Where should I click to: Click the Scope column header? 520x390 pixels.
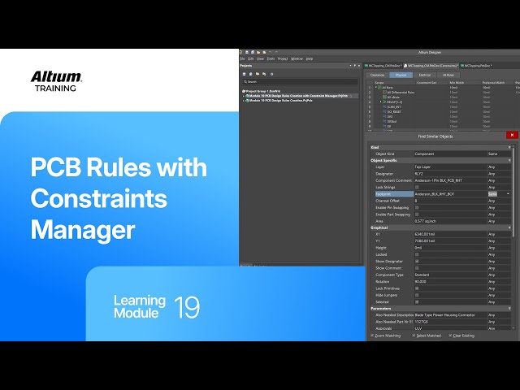tap(379, 83)
